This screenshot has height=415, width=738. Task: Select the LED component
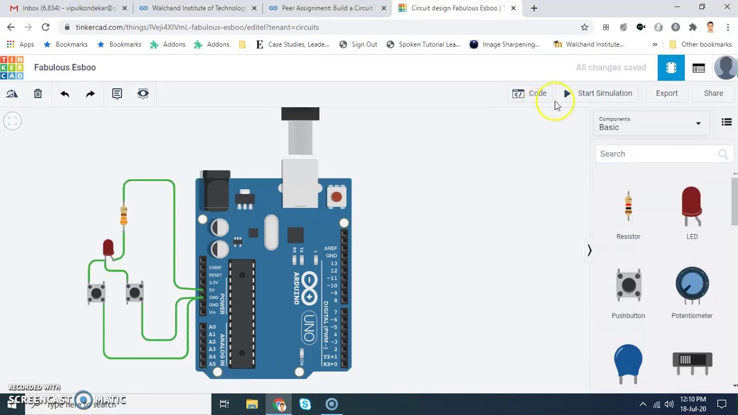tap(692, 213)
